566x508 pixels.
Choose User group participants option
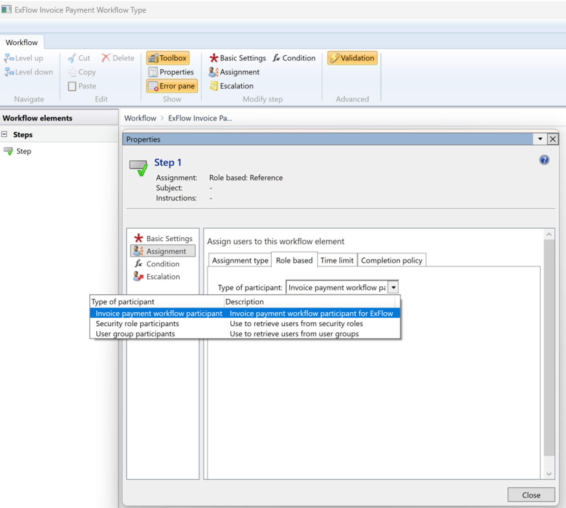(245, 334)
